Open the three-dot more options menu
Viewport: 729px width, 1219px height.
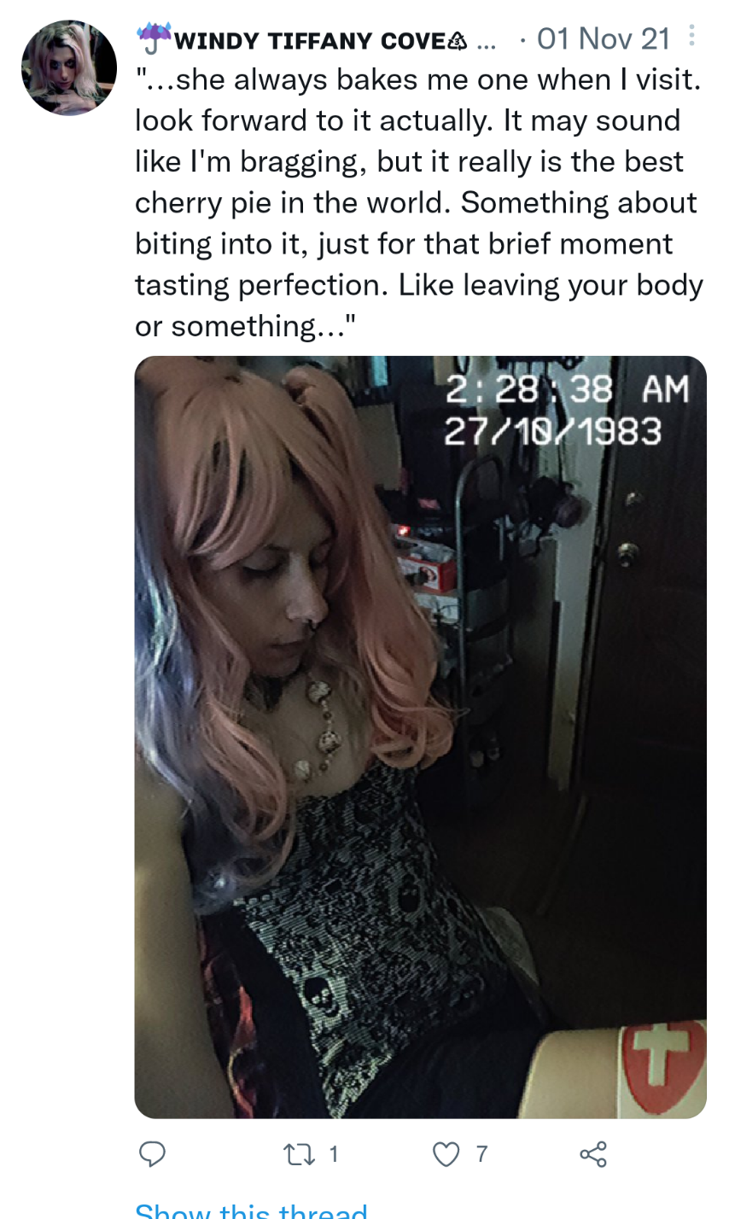[691, 36]
